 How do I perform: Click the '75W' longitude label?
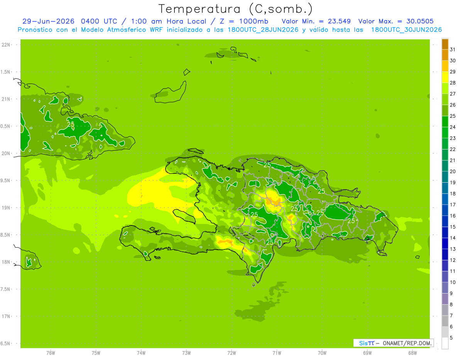[x=96, y=353]
